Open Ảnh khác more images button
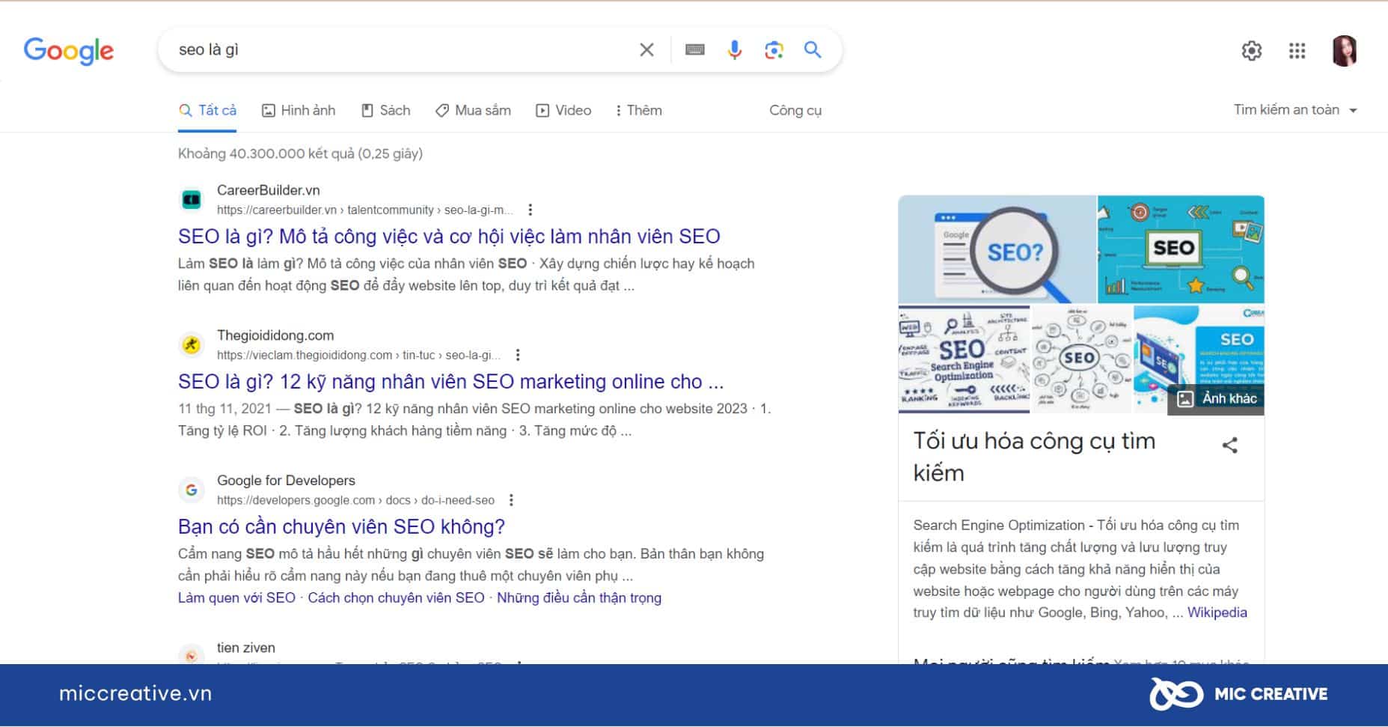 click(1216, 399)
